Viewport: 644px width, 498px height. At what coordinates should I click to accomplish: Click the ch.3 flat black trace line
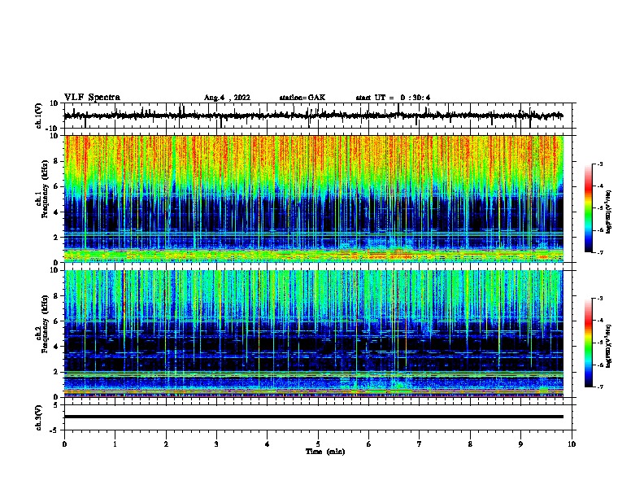click(x=313, y=417)
